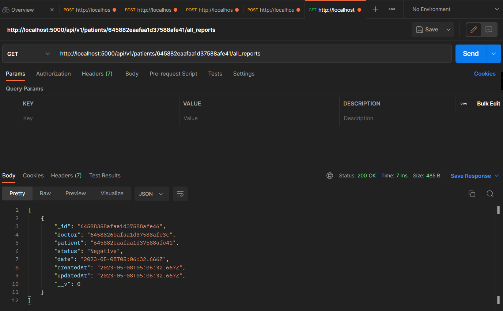
Task: Open the No Environment selector
Action: [453, 9]
